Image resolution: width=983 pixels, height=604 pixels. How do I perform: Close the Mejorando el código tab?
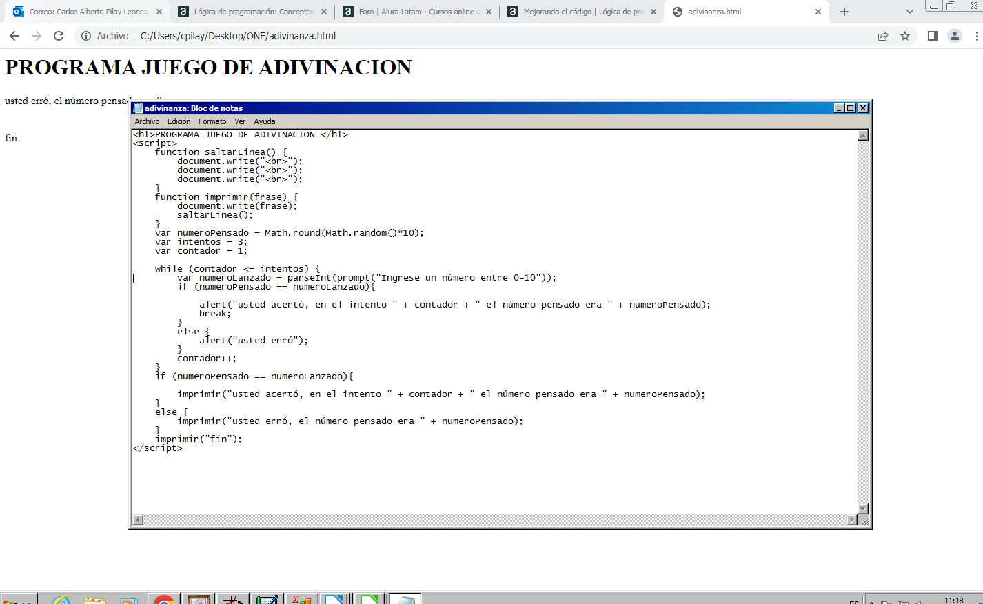(653, 12)
